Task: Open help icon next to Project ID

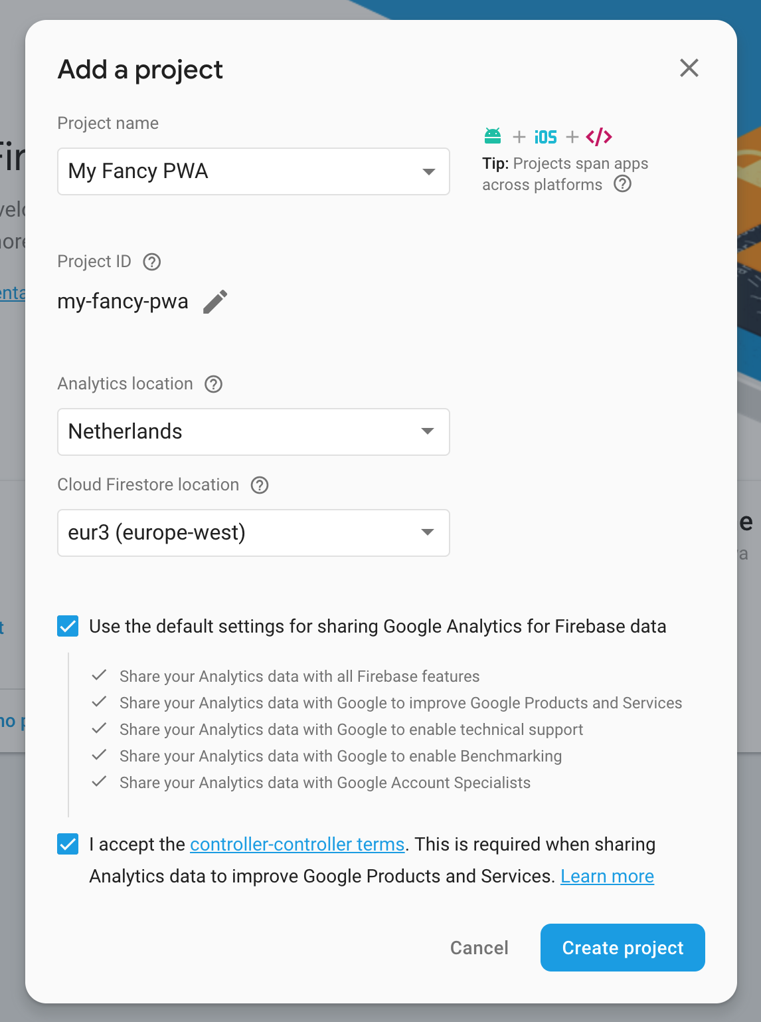Action: click(x=152, y=262)
